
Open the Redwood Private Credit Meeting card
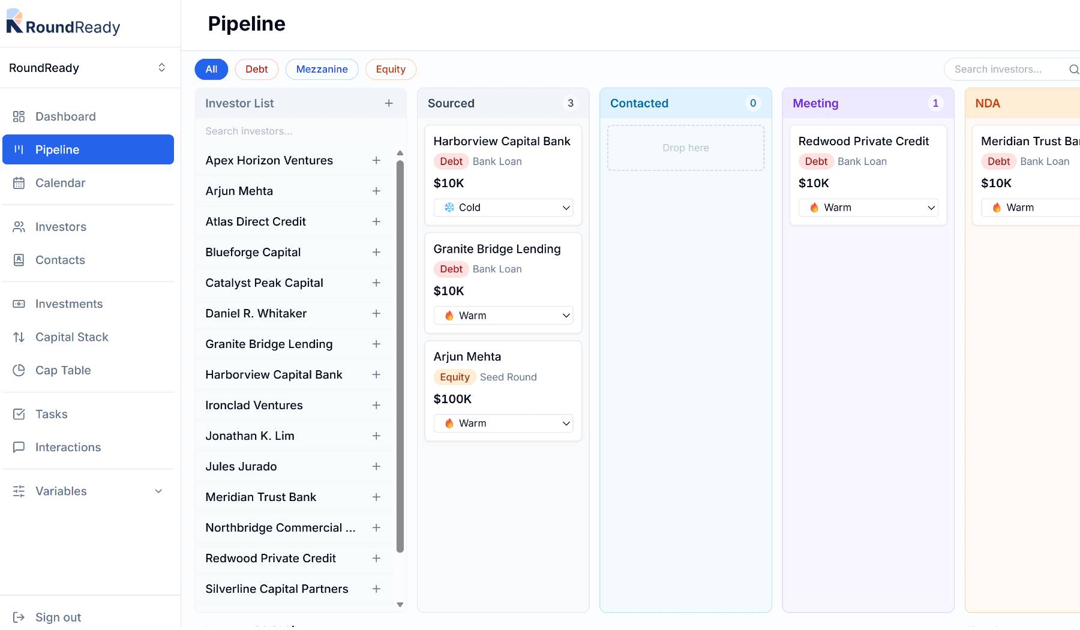coord(868,175)
